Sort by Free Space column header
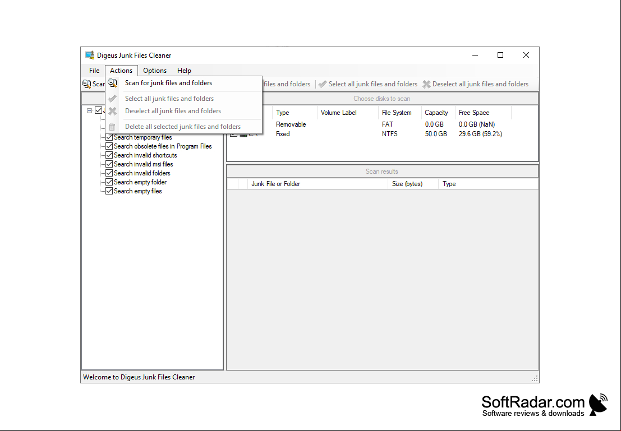 pyautogui.click(x=483, y=113)
